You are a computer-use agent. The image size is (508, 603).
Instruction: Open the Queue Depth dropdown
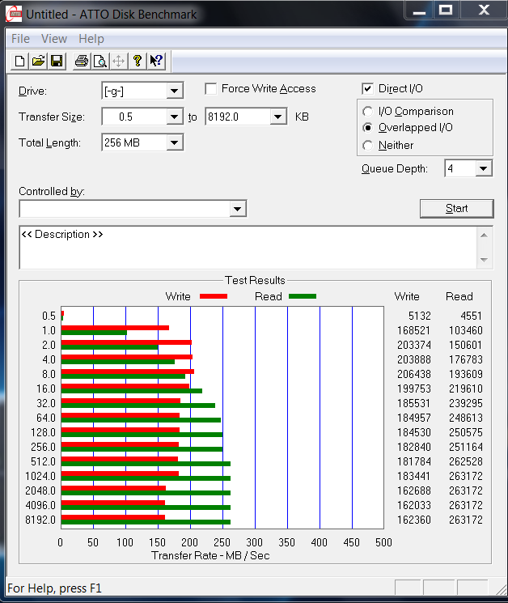coord(483,168)
